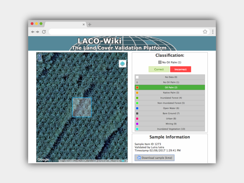Open the map layer switcher icon
Screen dimensions: 244x183
(123, 64)
